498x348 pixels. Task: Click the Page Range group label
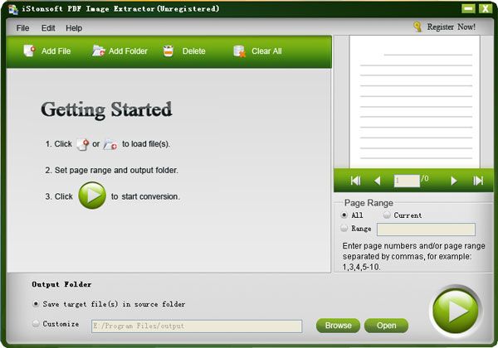[x=369, y=203]
